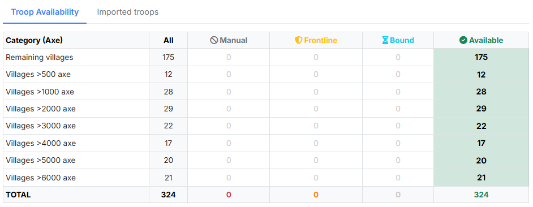Click All value 12 for >500 axe
Screen dimensions: 533x207
click(168, 75)
